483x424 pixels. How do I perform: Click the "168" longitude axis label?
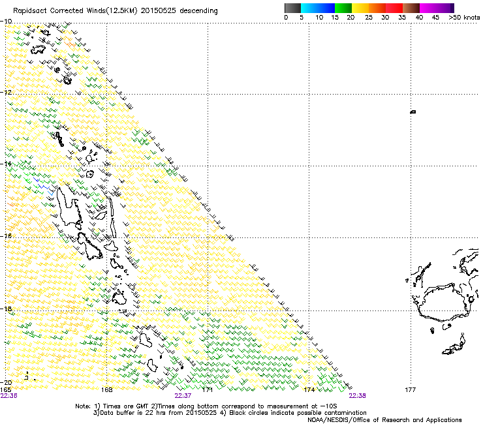click(106, 390)
